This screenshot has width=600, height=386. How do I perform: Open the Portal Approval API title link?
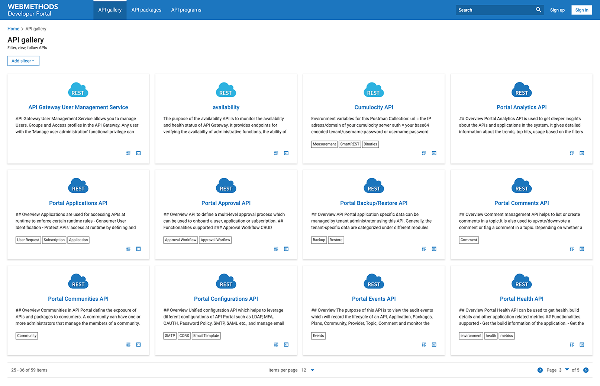tap(226, 203)
